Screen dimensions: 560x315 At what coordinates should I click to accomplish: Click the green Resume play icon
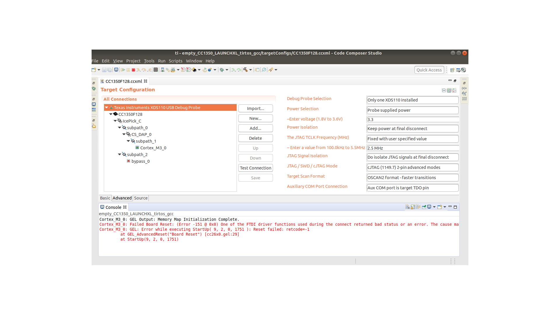point(123,70)
